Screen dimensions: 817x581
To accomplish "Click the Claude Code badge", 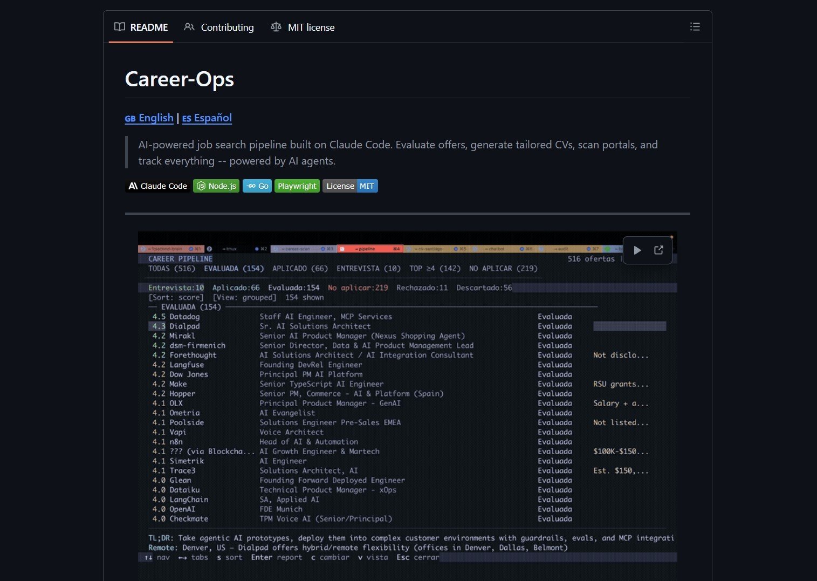I will 157,186.
